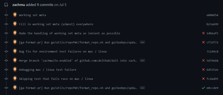Open the zachmu user profile link

pyautogui.click(x=19, y=5)
